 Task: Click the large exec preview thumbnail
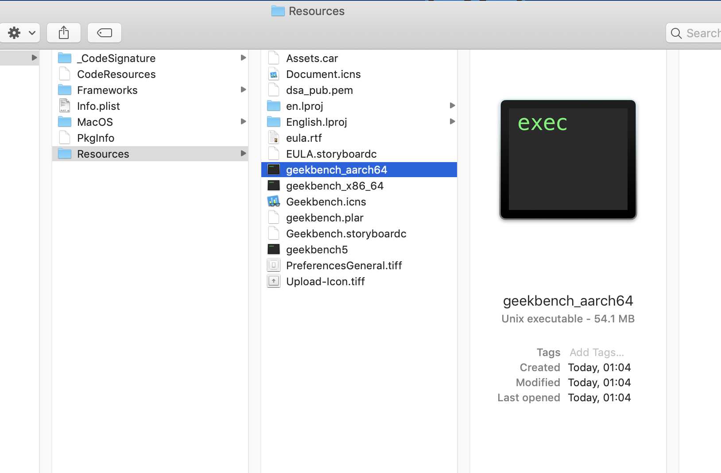click(x=568, y=159)
